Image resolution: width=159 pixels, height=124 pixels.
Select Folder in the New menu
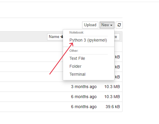pyautogui.click(x=75, y=66)
